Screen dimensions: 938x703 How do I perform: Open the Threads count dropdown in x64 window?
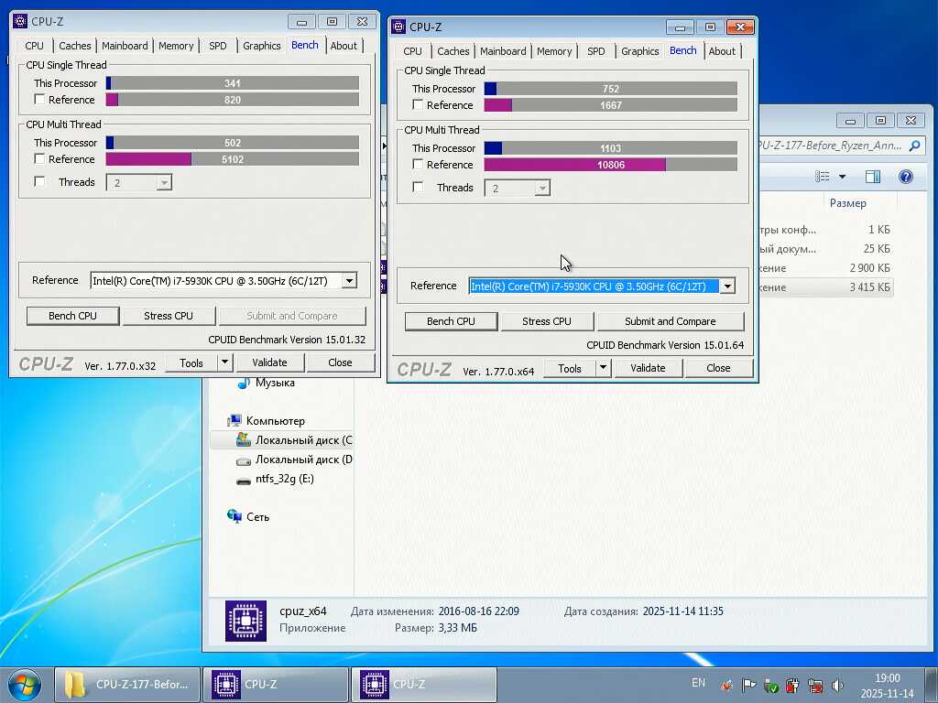coord(542,189)
